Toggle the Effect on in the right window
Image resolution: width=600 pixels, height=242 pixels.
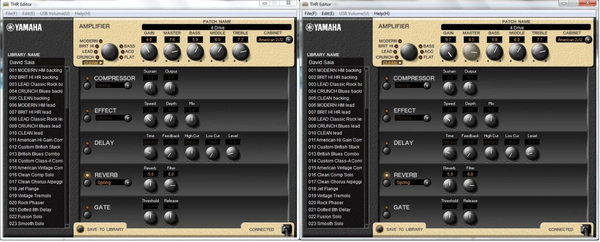pyautogui.click(x=387, y=118)
